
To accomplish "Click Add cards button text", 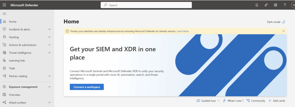I will 279,101.
